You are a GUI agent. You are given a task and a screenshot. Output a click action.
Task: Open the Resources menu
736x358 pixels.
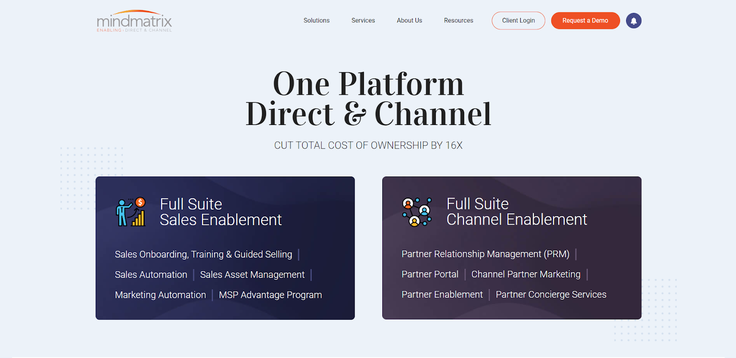tap(459, 21)
